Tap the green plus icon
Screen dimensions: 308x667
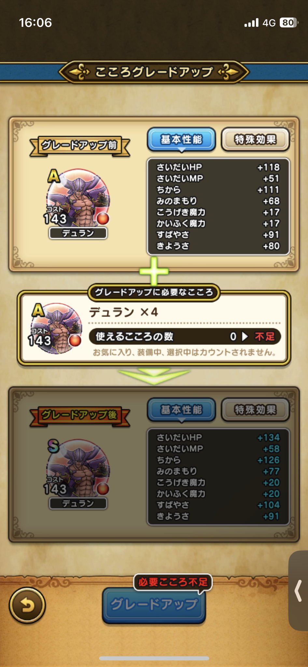(x=154, y=271)
